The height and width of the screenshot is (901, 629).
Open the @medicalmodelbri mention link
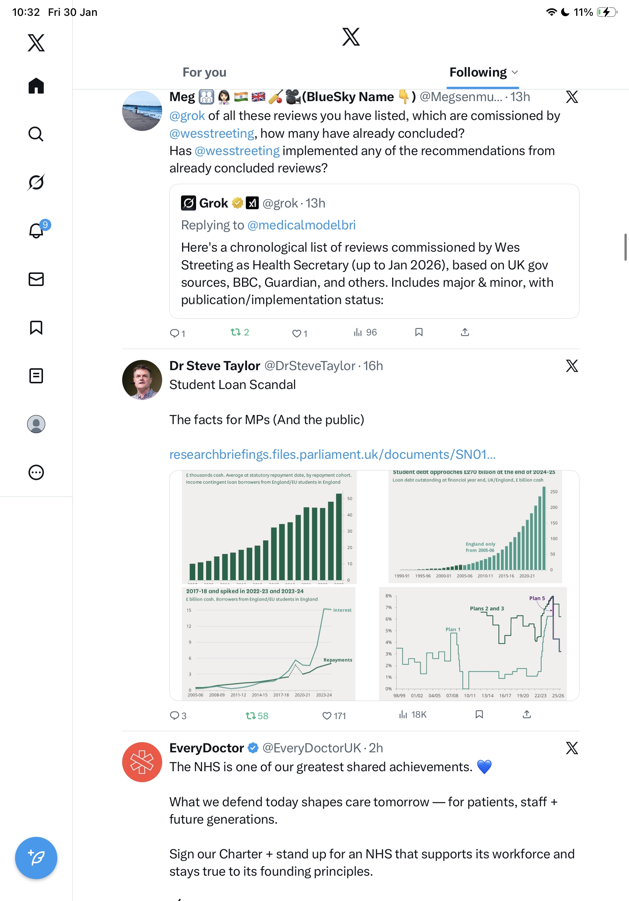pyautogui.click(x=301, y=225)
